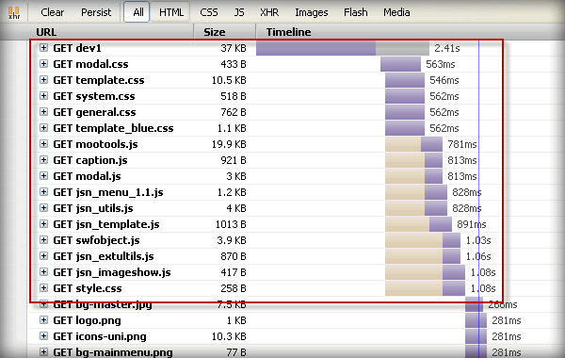Image resolution: width=565 pixels, height=358 pixels.
Task: Expand the GET logo.png request
Action: [x=43, y=320]
